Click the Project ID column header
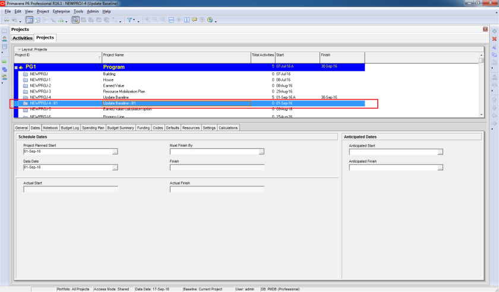Screen dimensions: 499x292 pos(58,58)
